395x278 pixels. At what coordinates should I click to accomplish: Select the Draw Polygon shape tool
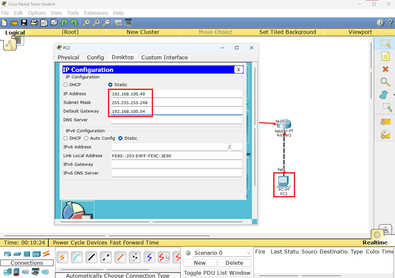tap(384, 95)
